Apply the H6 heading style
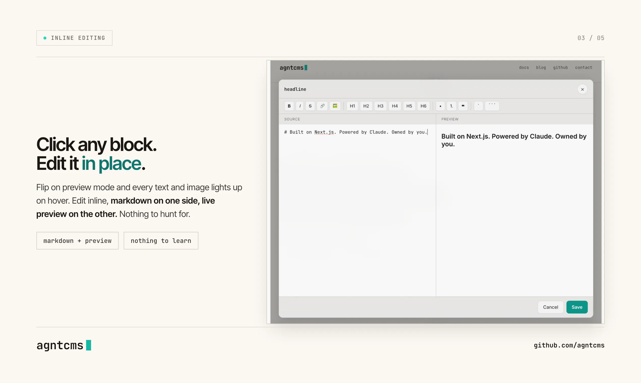 click(x=423, y=106)
